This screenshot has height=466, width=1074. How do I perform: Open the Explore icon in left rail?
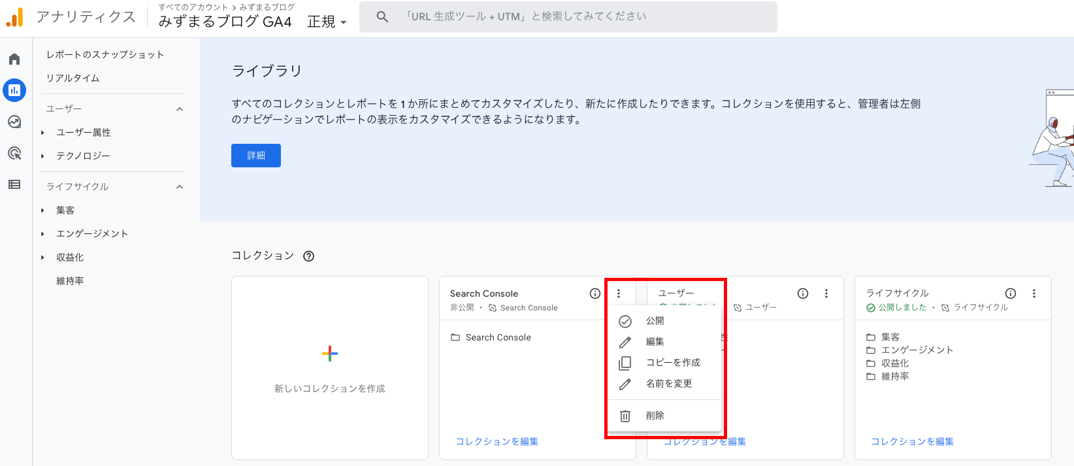coord(14,122)
